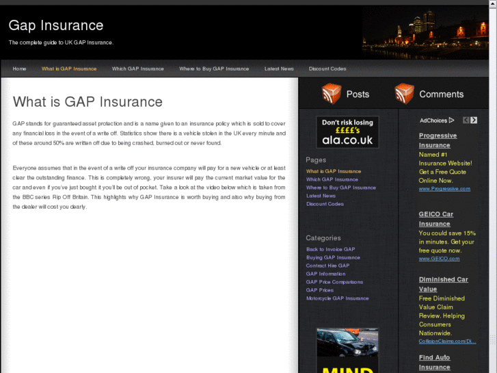Open sidebar page Discount Codes
497x373 pixels.
coord(325,204)
